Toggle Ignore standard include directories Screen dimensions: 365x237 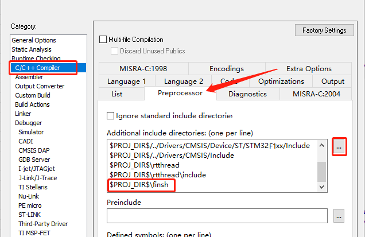click(x=111, y=116)
